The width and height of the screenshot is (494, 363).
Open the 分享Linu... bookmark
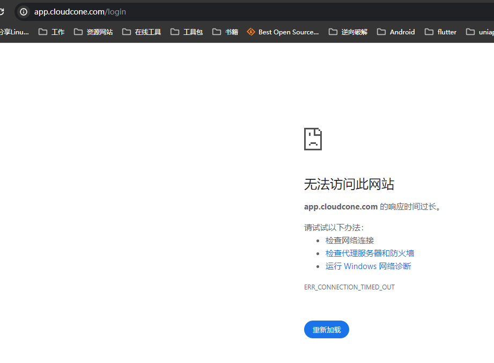(14, 32)
